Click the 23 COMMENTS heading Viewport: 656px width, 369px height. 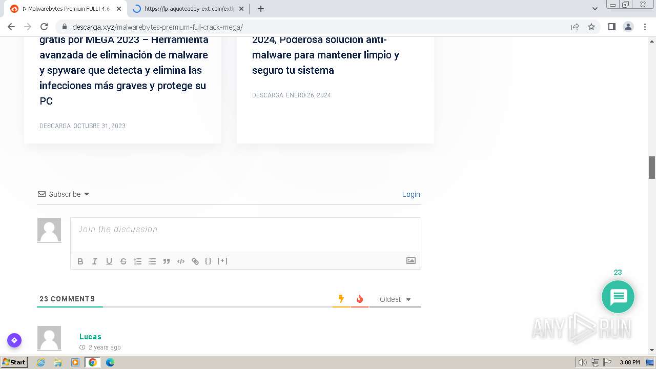67,299
